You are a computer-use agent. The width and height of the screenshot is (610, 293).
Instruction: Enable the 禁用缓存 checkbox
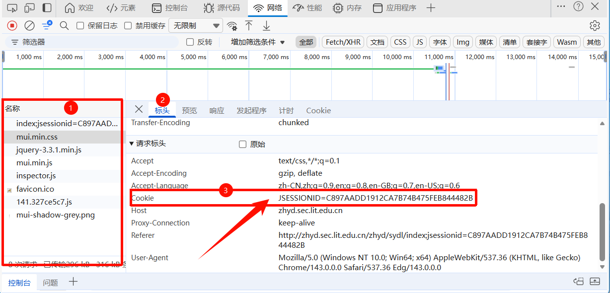pos(128,25)
